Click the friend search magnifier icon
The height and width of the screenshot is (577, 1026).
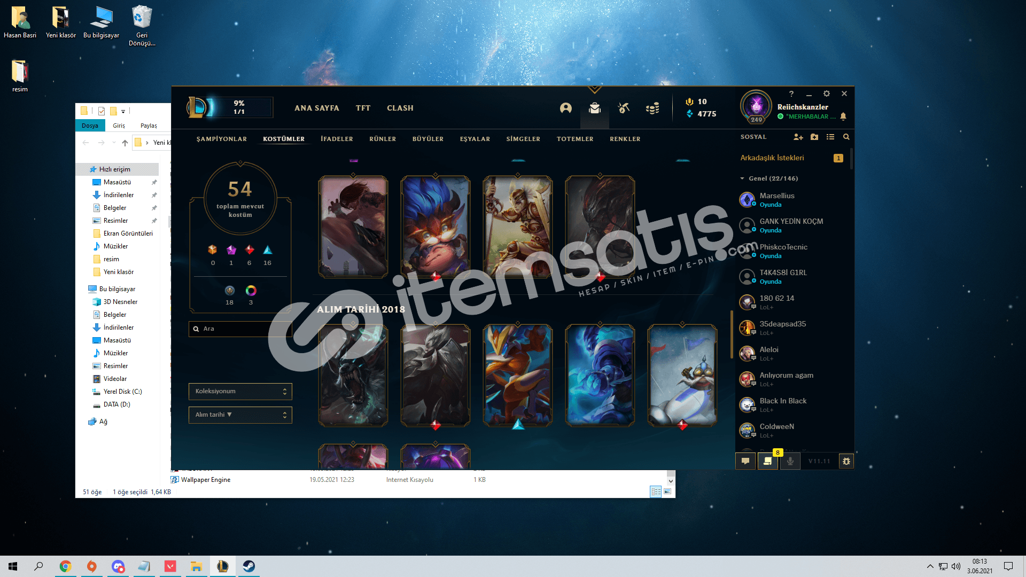pos(846,137)
